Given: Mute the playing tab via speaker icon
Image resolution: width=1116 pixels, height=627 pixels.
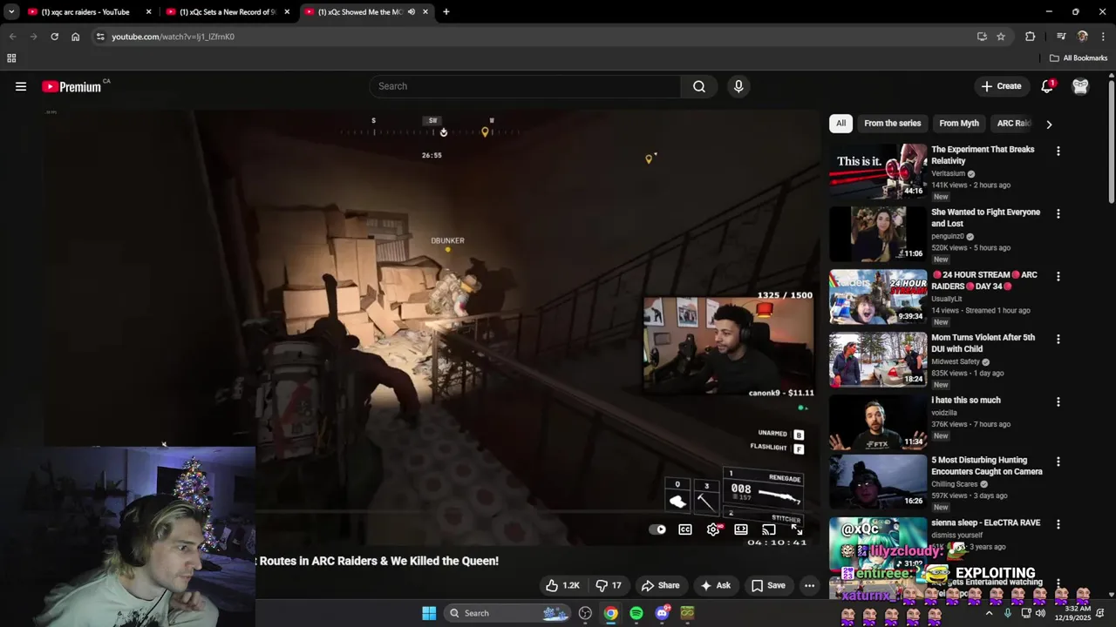Looking at the screenshot, I should 412,12.
